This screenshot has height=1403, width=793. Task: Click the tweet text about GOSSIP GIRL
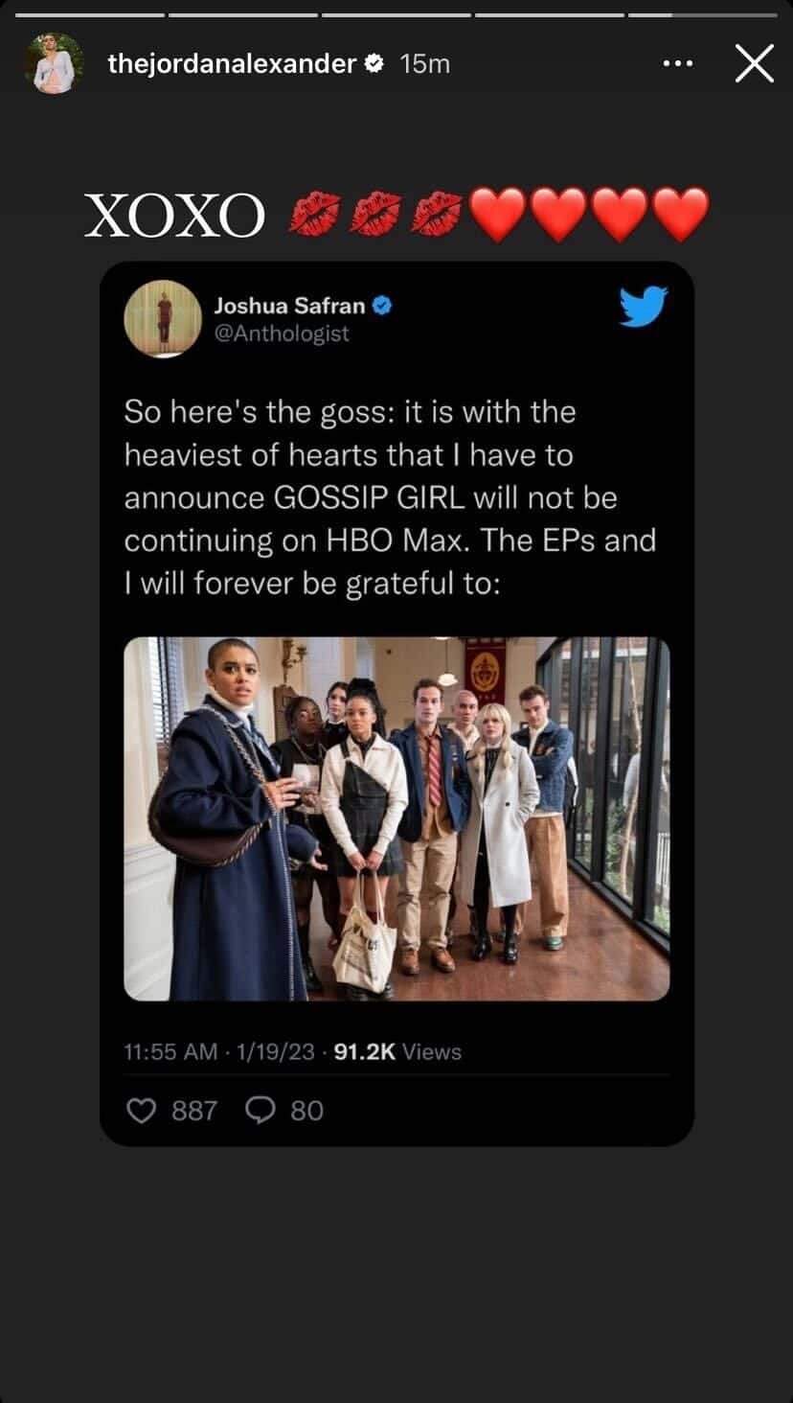coord(390,497)
